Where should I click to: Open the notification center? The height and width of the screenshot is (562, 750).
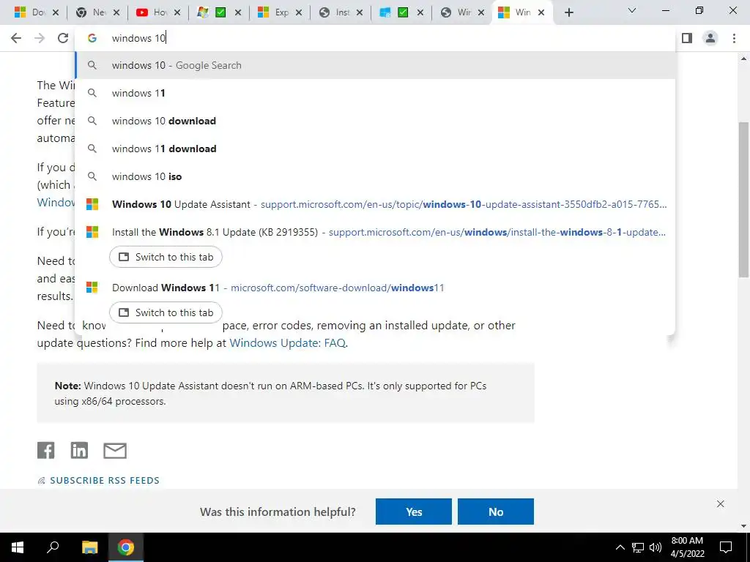[x=726, y=547]
